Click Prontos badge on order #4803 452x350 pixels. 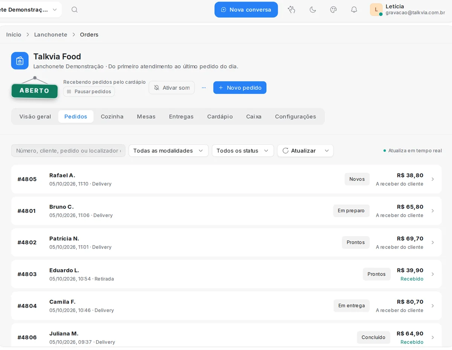click(377, 274)
